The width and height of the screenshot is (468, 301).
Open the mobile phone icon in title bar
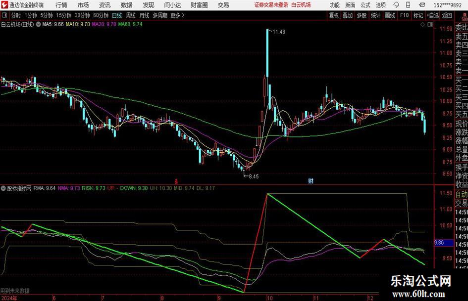[x=408, y=5]
